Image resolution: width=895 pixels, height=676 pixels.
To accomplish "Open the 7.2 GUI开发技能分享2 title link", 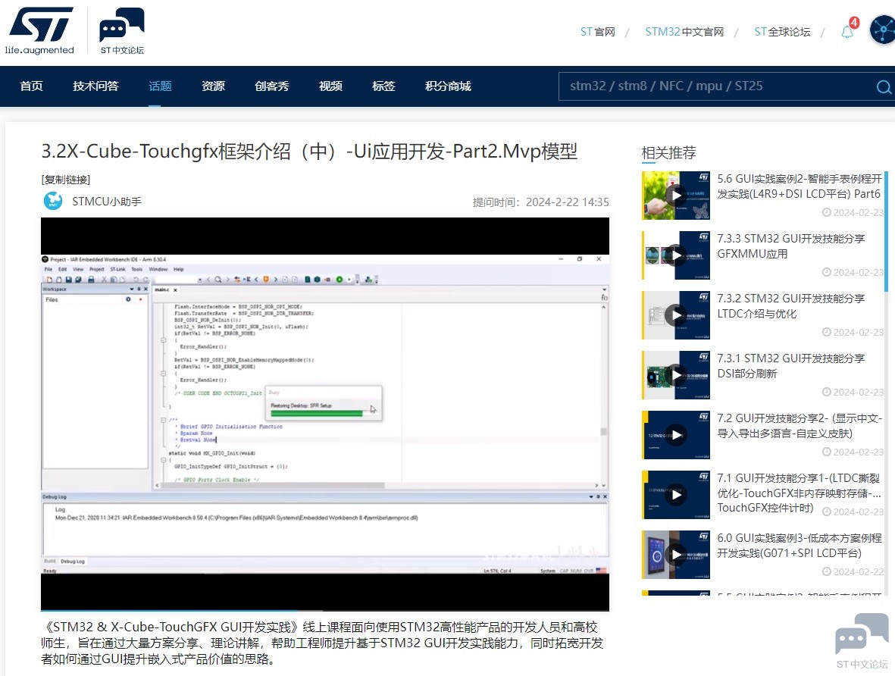I will tap(799, 426).
